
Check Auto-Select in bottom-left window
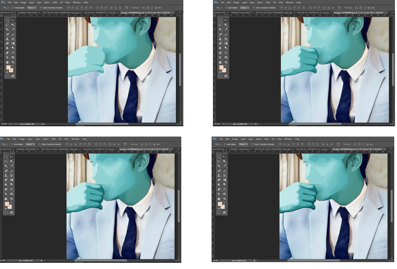(x=11, y=144)
